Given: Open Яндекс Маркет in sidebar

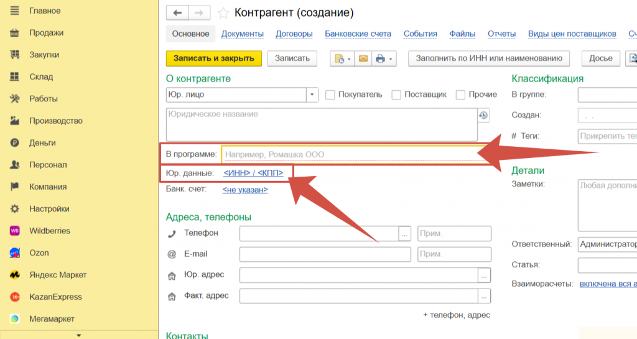Looking at the screenshot, I should coord(58,275).
